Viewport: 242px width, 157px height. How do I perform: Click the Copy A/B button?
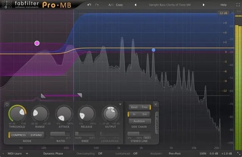coord(119,5)
